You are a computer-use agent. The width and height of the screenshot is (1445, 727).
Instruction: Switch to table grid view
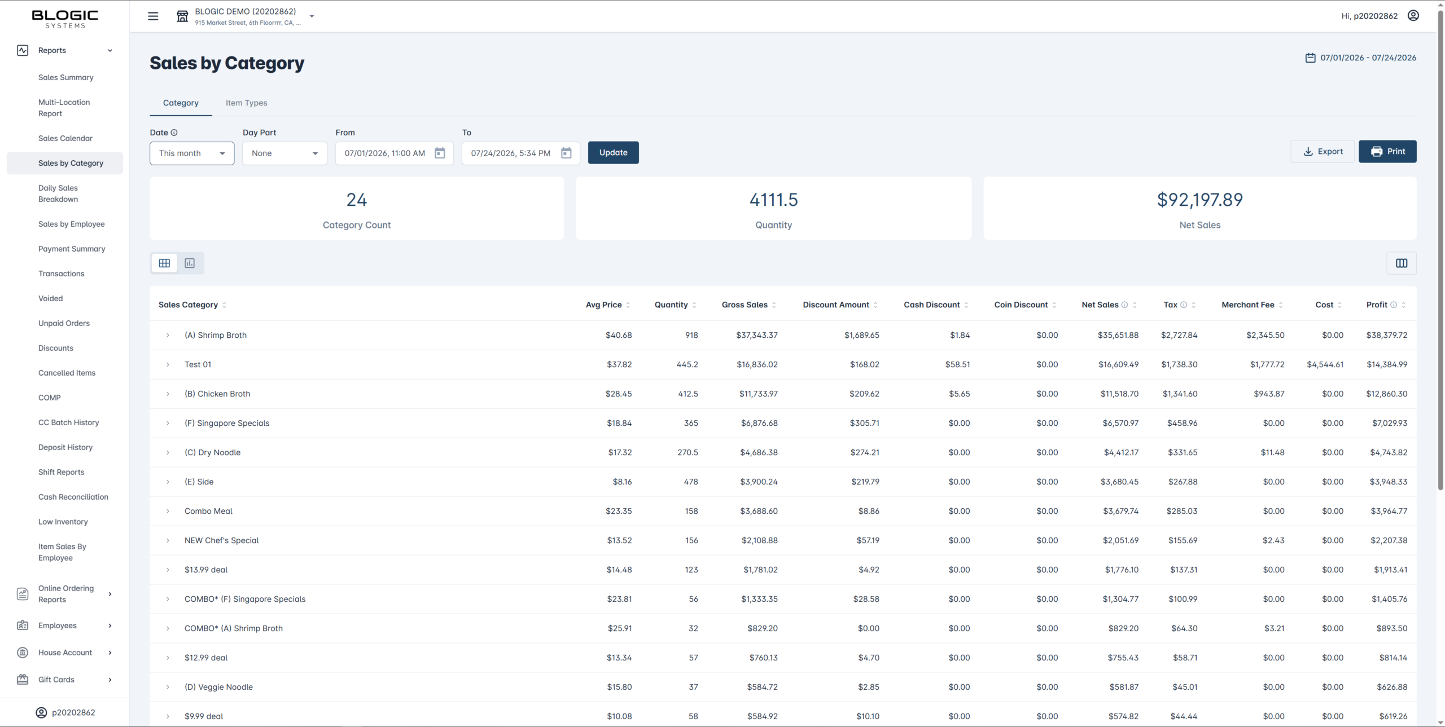(164, 263)
